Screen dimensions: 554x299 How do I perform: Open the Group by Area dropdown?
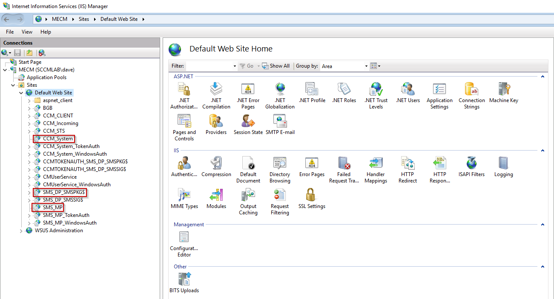pos(366,66)
